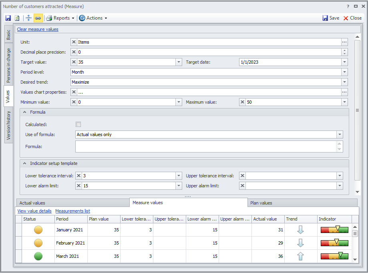Clear the Decimal place precision value
The height and width of the screenshot is (273, 368).
[74, 52]
